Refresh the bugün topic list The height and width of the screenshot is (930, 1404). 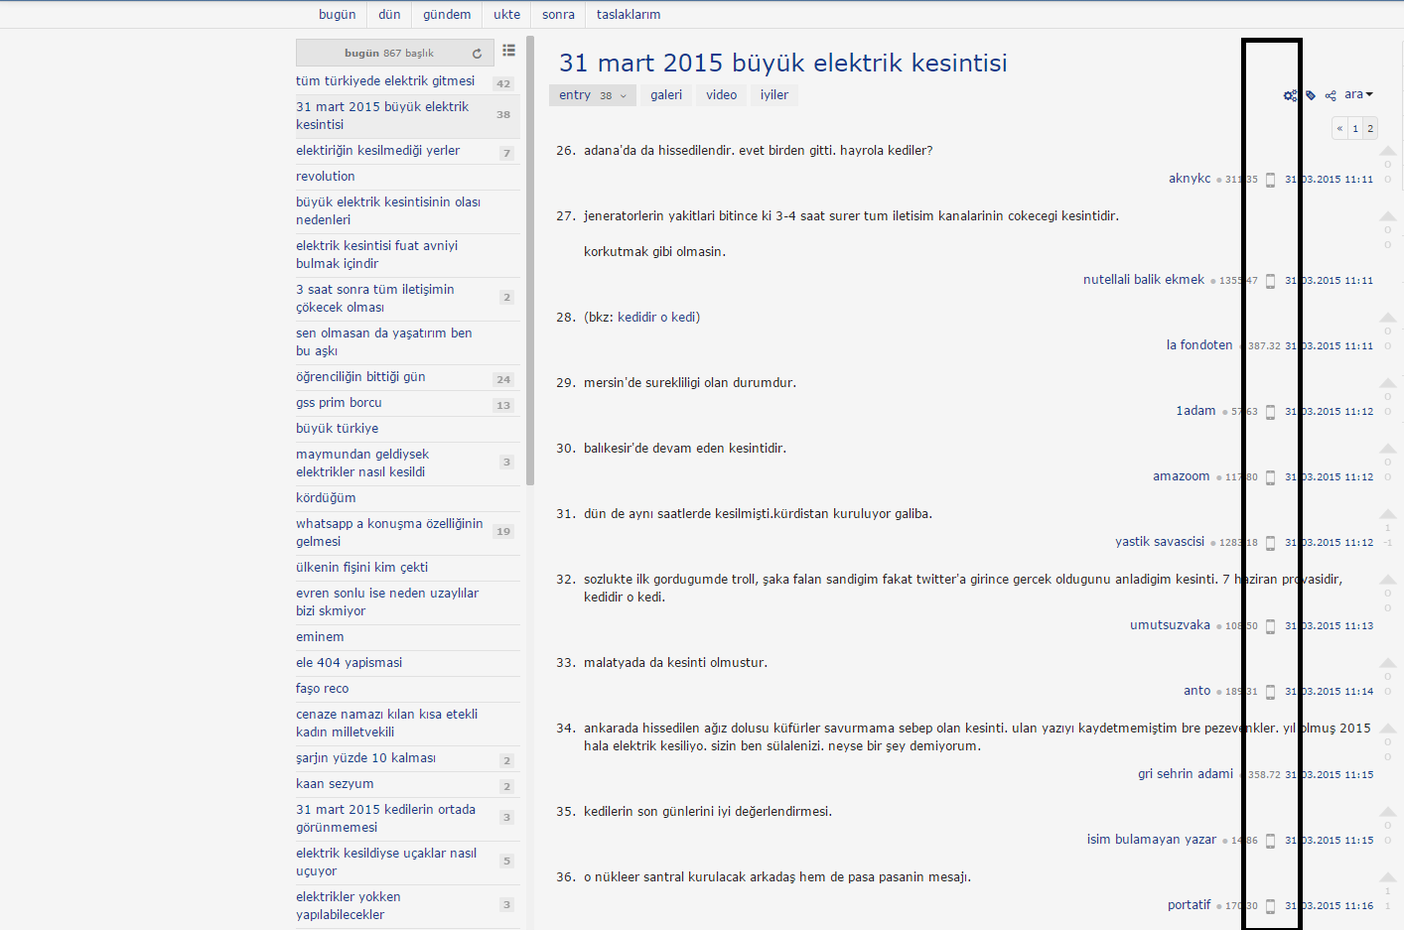pyautogui.click(x=477, y=54)
